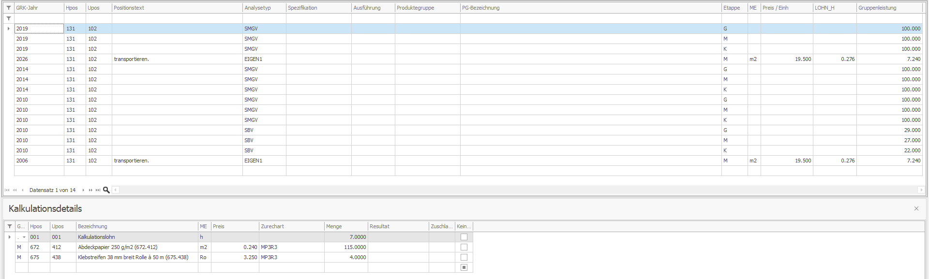Sort by the Positionstext column header

(177, 8)
